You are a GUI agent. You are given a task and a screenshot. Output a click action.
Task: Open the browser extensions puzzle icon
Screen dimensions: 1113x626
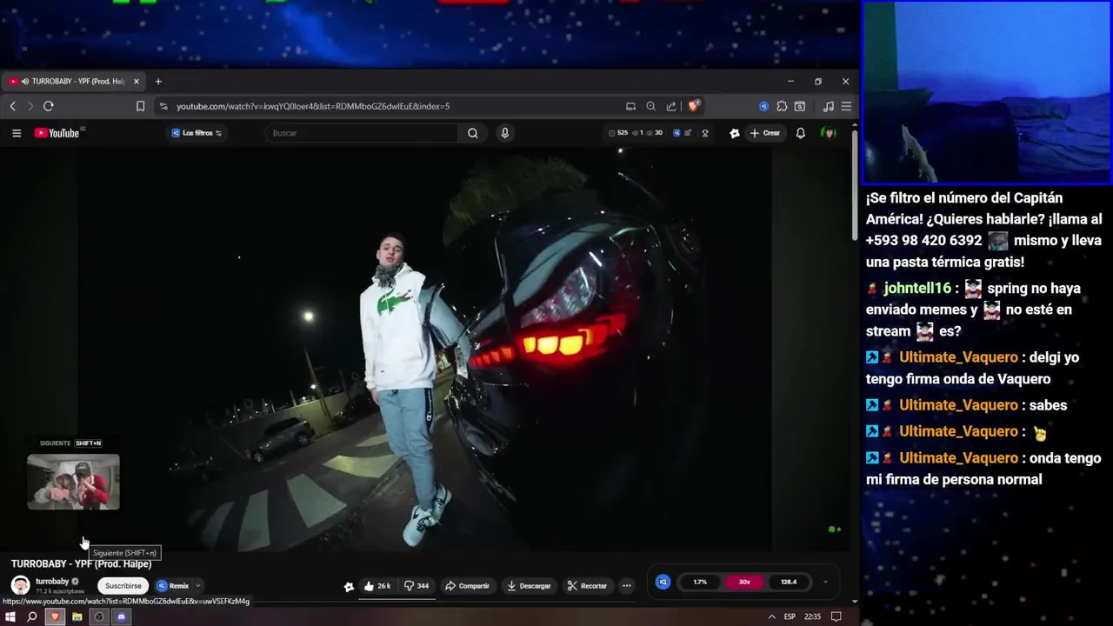782,106
